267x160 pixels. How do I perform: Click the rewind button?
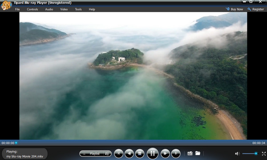pyautogui.click(x=129, y=153)
